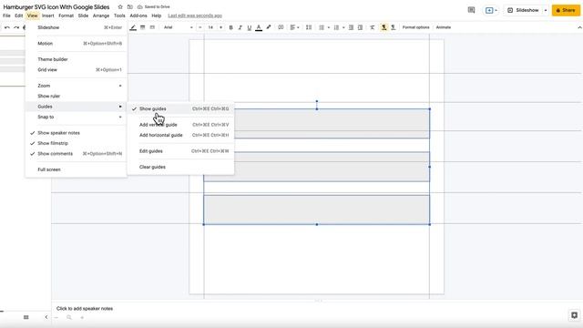Open the Arial font dropdown
The height and width of the screenshot is (328, 583).
point(179,27)
